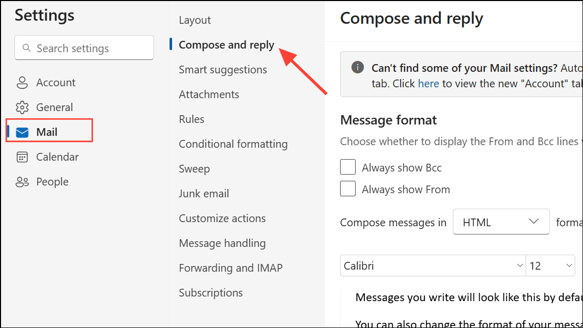Enable the Always show Bcc checkbox
This screenshot has height=328, width=583.
coord(348,167)
